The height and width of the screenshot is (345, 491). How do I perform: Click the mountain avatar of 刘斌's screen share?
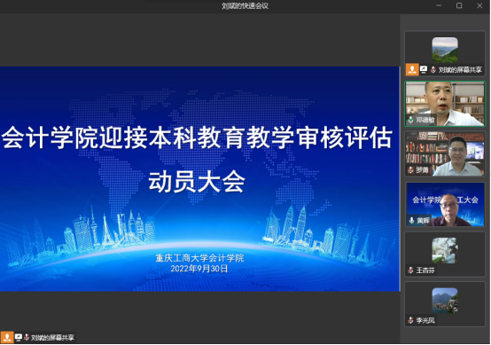pyautogui.click(x=445, y=51)
